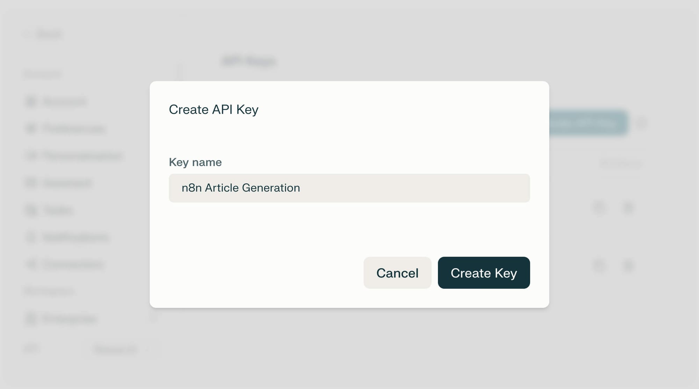The width and height of the screenshot is (699, 389).
Task: Go to the Tasks section in the sidebar
Action: click(31, 210)
